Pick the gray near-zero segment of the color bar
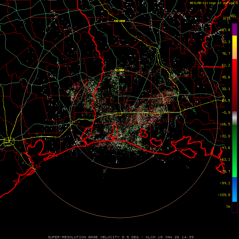The height and width of the screenshot is (239, 239). pyautogui.click(x=234, y=118)
